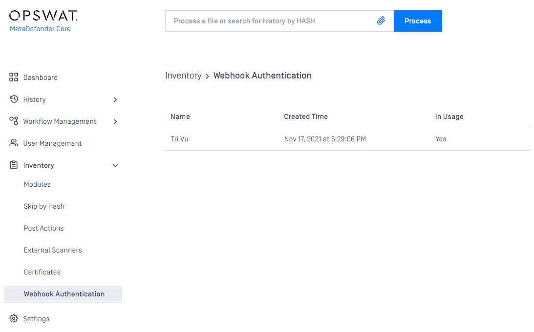
Task: Open the Dashboard menu item
Action: click(x=40, y=78)
